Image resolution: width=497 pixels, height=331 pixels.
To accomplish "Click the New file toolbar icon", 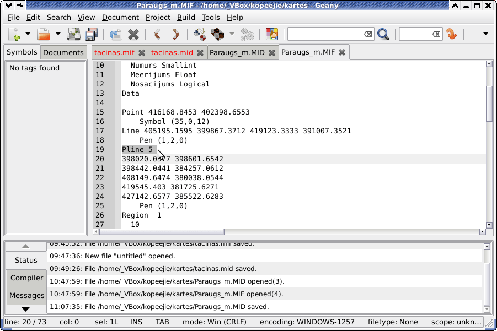I will pos(14,34).
